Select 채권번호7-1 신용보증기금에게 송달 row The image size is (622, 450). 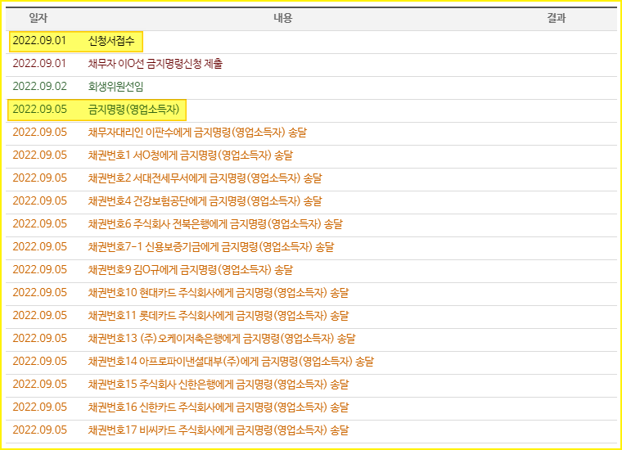tap(211, 247)
